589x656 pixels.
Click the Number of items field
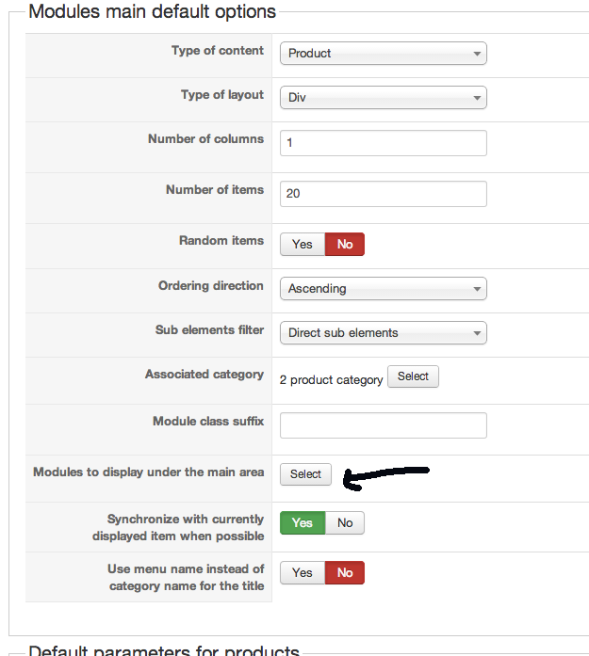(383, 194)
